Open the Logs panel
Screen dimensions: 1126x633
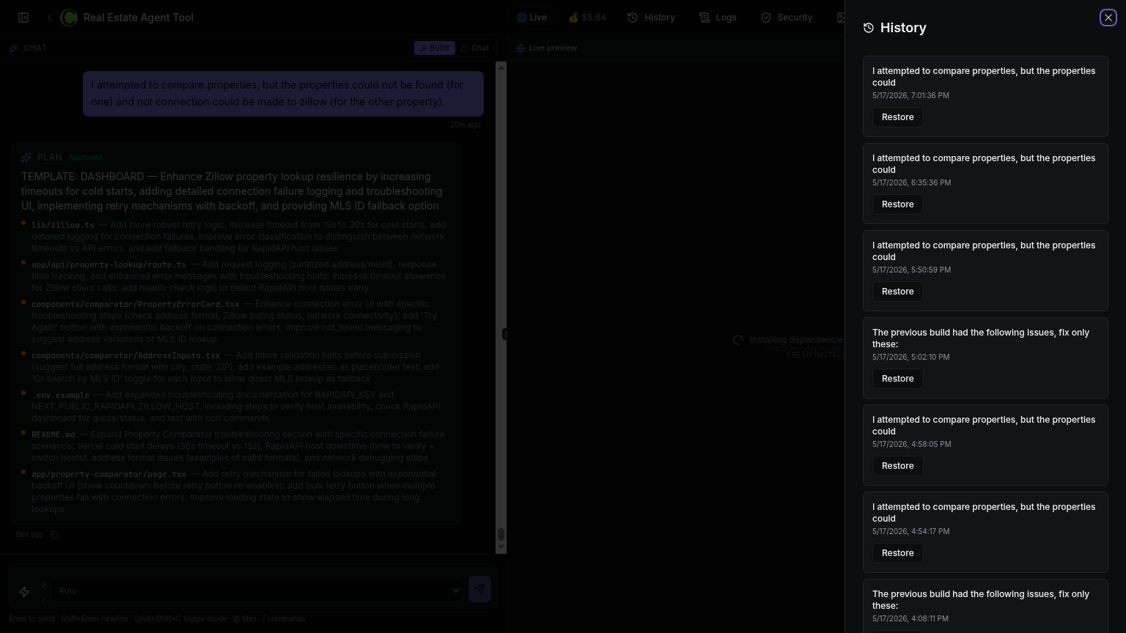coord(718,18)
